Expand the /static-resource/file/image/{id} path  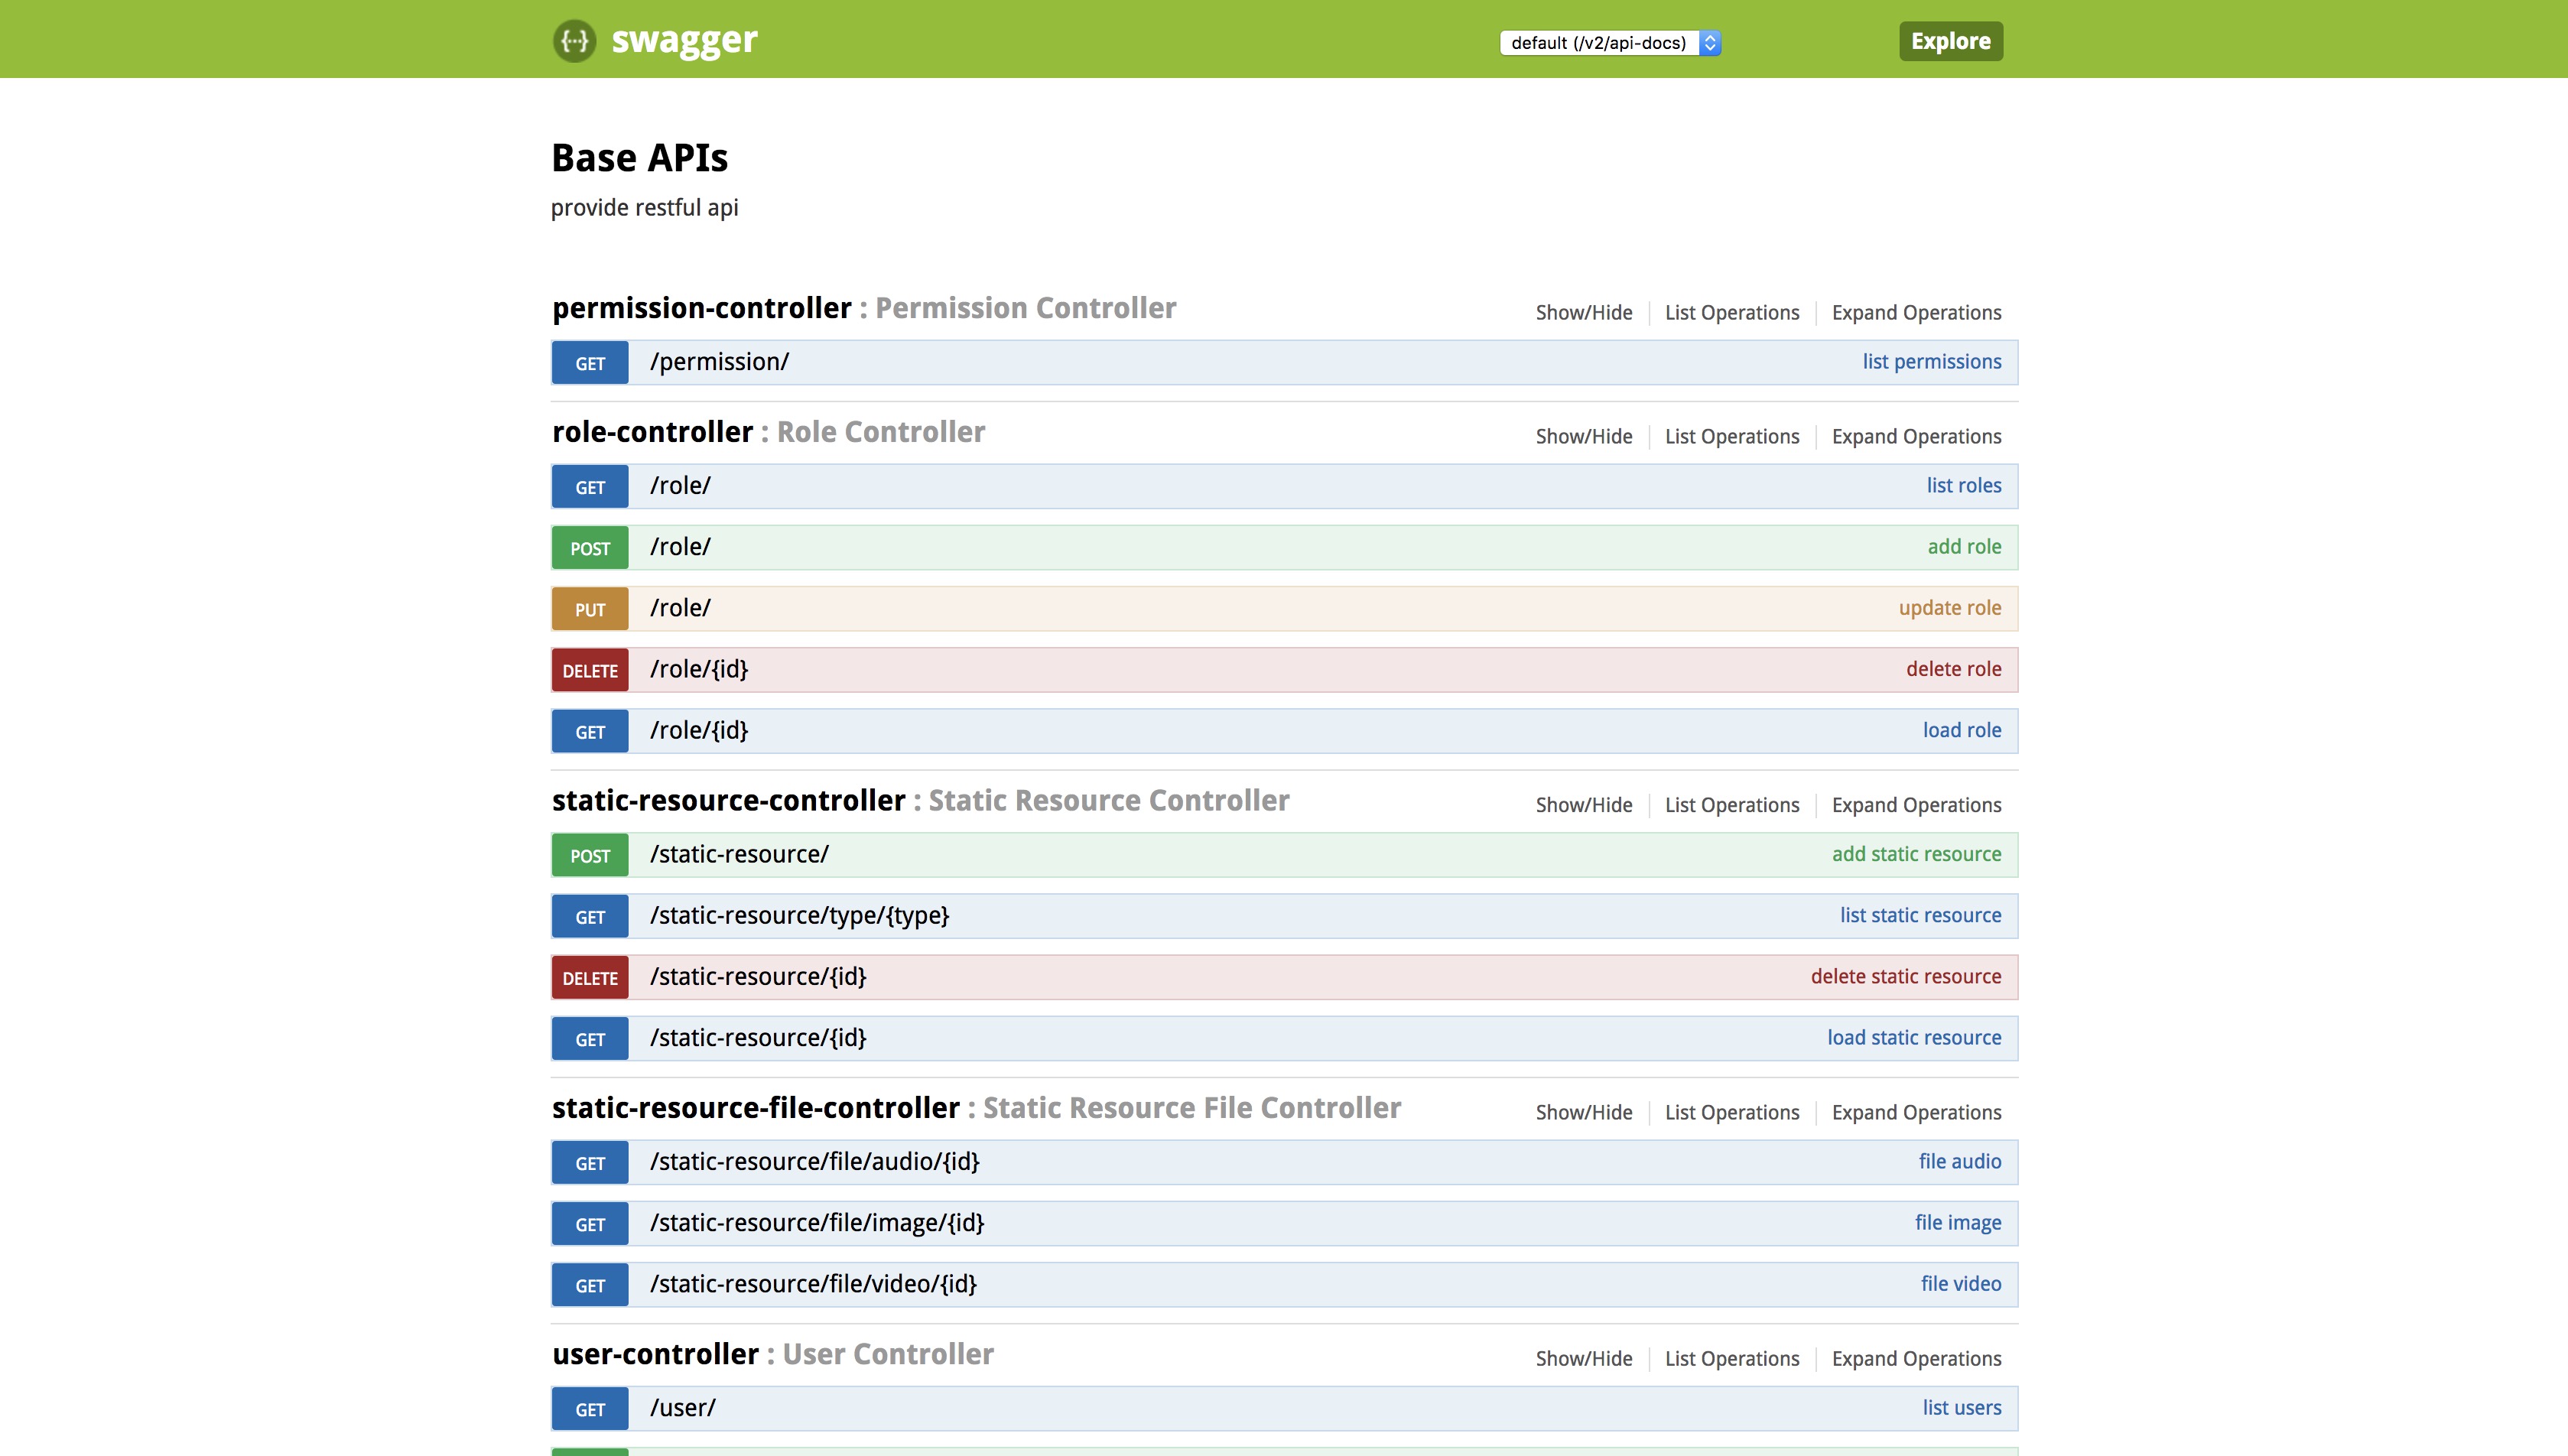[816, 1223]
